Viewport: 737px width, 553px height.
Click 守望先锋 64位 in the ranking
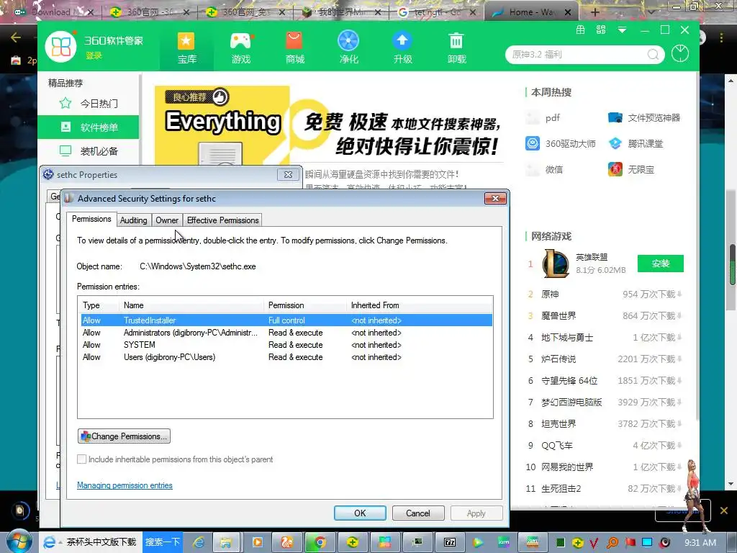tap(569, 381)
